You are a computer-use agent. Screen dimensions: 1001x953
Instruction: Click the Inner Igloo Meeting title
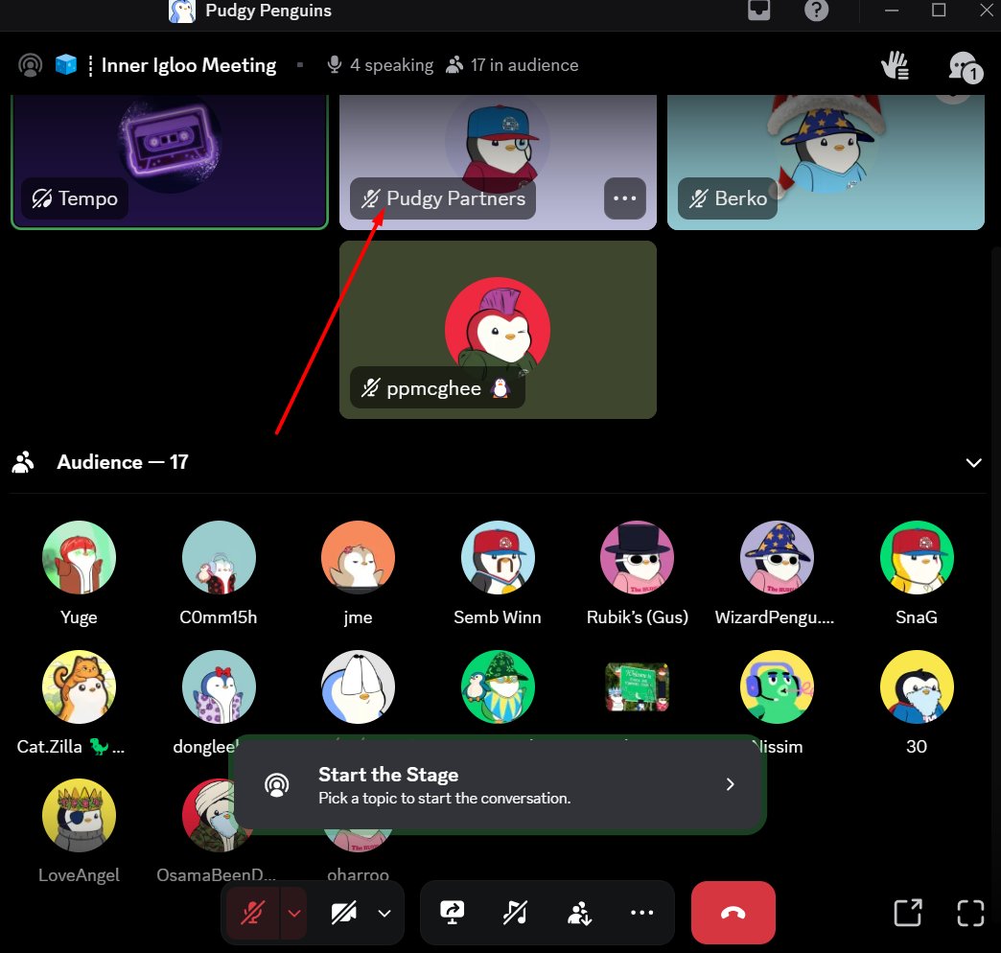pos(189,65)
